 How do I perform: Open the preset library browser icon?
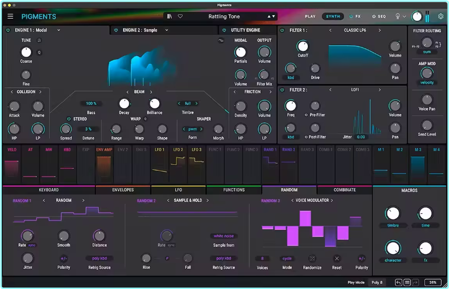tap(169, 16)
